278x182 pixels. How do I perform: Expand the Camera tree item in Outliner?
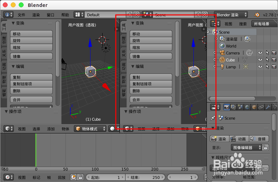point(215,53)
